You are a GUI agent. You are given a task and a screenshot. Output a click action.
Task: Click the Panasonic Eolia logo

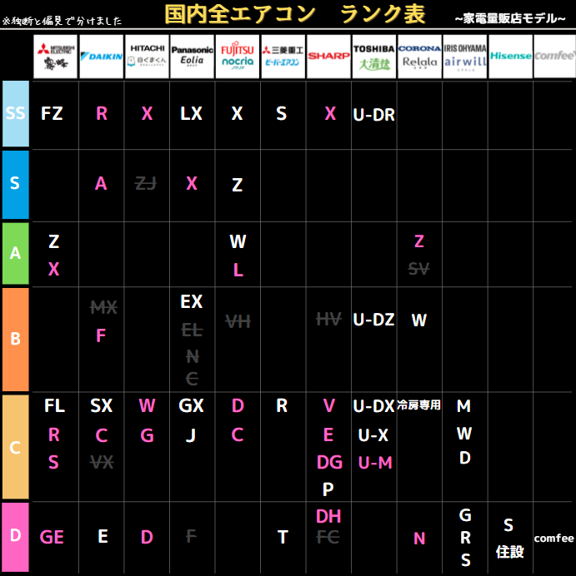coord(192,57)
